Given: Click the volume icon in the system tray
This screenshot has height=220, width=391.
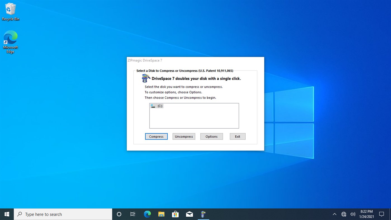Looking at the screenshot, I should coord(353,214).
